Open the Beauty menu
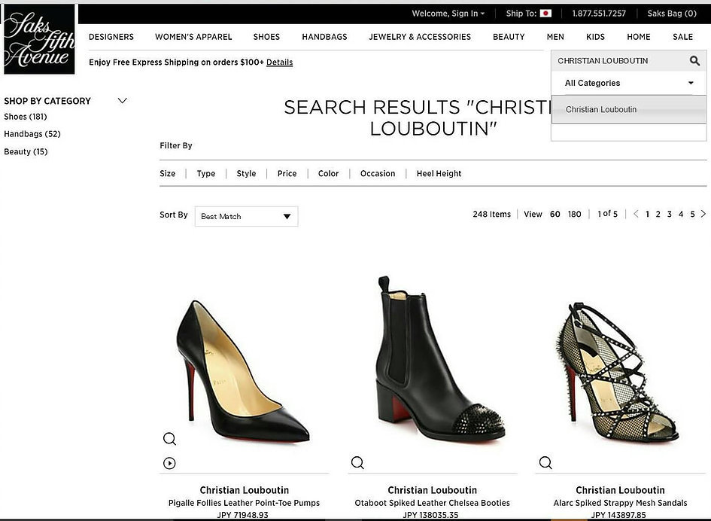 [509, 37]
